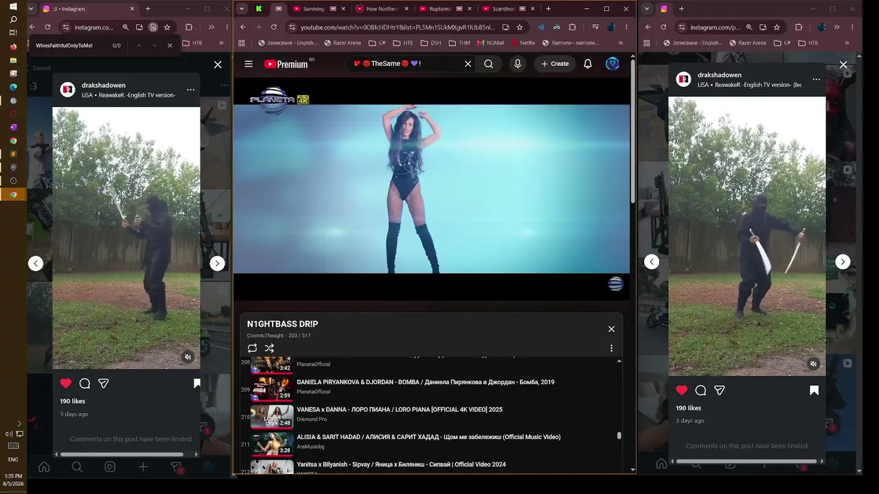Viewport: 879px width, 494px height.
Task: Toggle sound on right Instagram video
Action: click(x=813, y=364)
